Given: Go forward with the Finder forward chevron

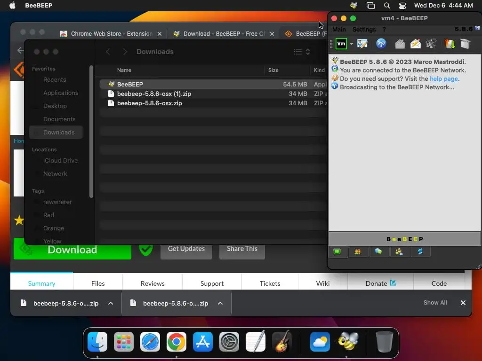Looking at the screenshot, I should pyautogui.click(x=125, y=52).
